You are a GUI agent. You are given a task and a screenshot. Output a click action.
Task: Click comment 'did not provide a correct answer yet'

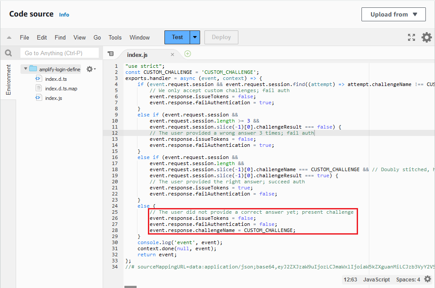(x=251, y=212)
